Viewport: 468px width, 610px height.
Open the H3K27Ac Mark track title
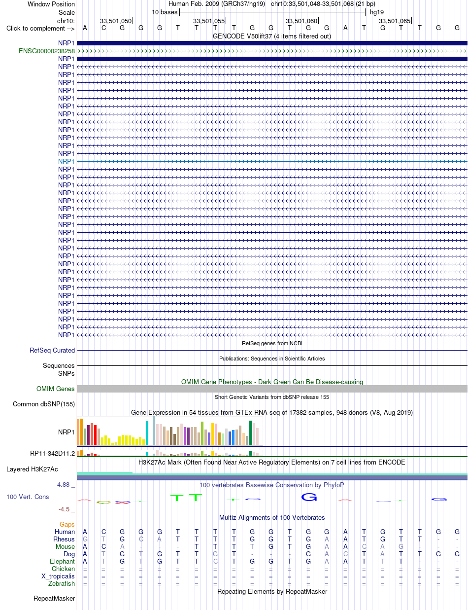272,462
